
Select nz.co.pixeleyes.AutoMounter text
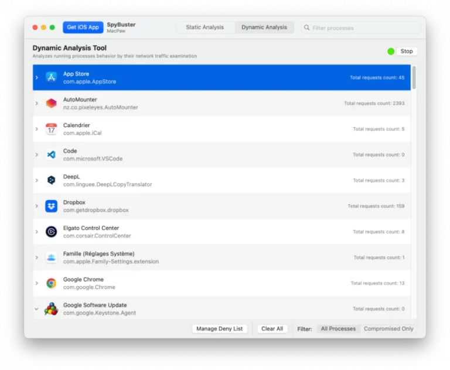(x=100, y=107)
